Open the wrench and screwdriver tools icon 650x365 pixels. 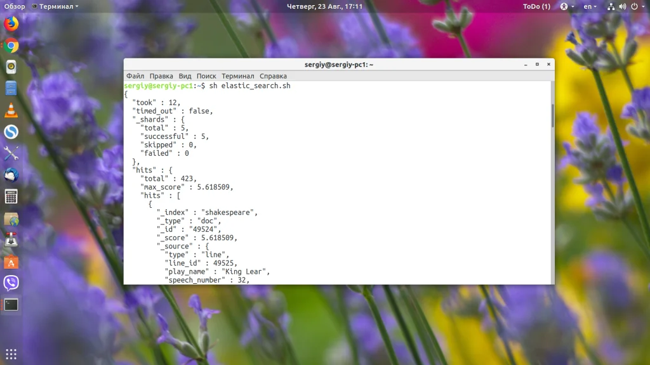11,153
